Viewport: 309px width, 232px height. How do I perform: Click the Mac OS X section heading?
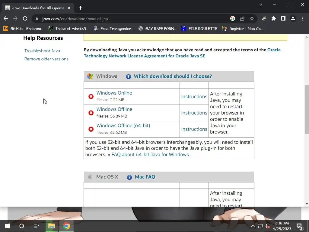(107, 177)
